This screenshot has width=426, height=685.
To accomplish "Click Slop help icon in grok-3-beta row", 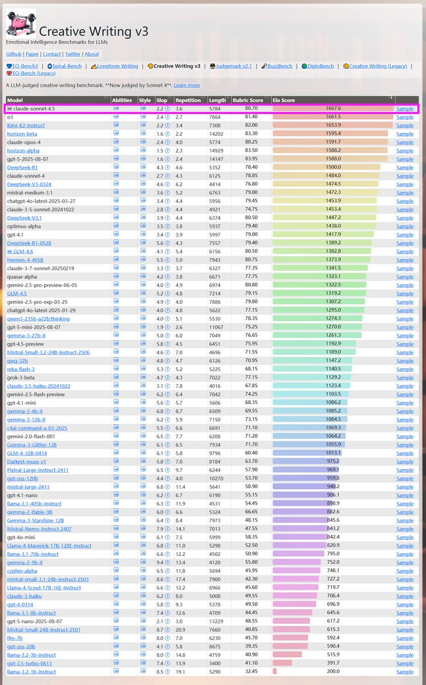I will pos(168,377).
